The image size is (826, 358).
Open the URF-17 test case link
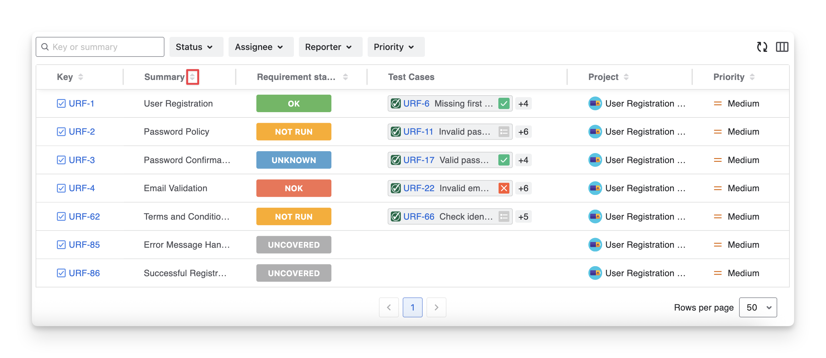pyautogui.click(x=418, y=160)
